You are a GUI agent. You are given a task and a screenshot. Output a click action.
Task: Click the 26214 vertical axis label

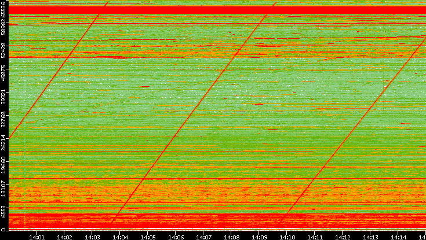point(3,142)
